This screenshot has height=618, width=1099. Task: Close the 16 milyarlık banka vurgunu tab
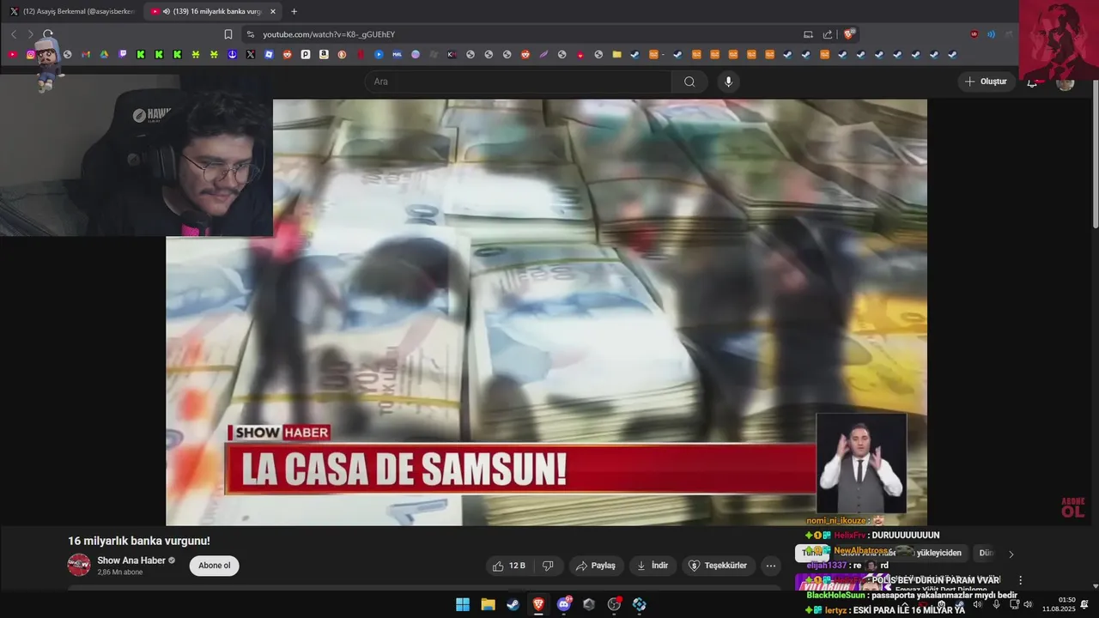[273, 11]
